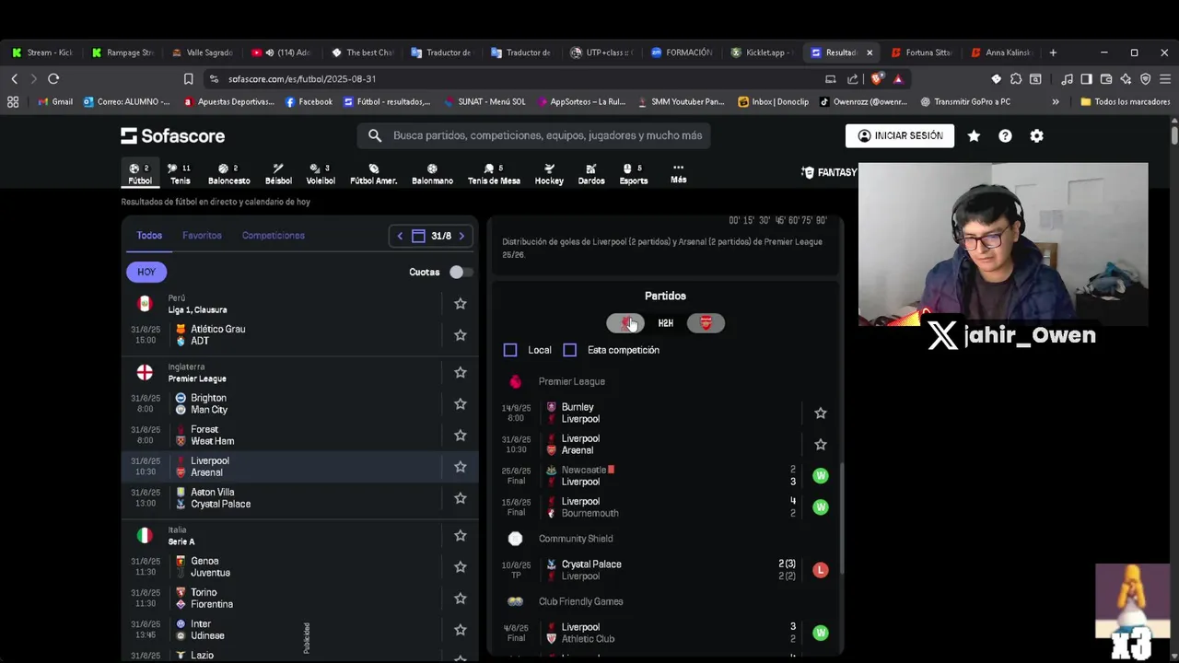Toggle the Cuotas switch
The image size is (1179, 663).
461,272
